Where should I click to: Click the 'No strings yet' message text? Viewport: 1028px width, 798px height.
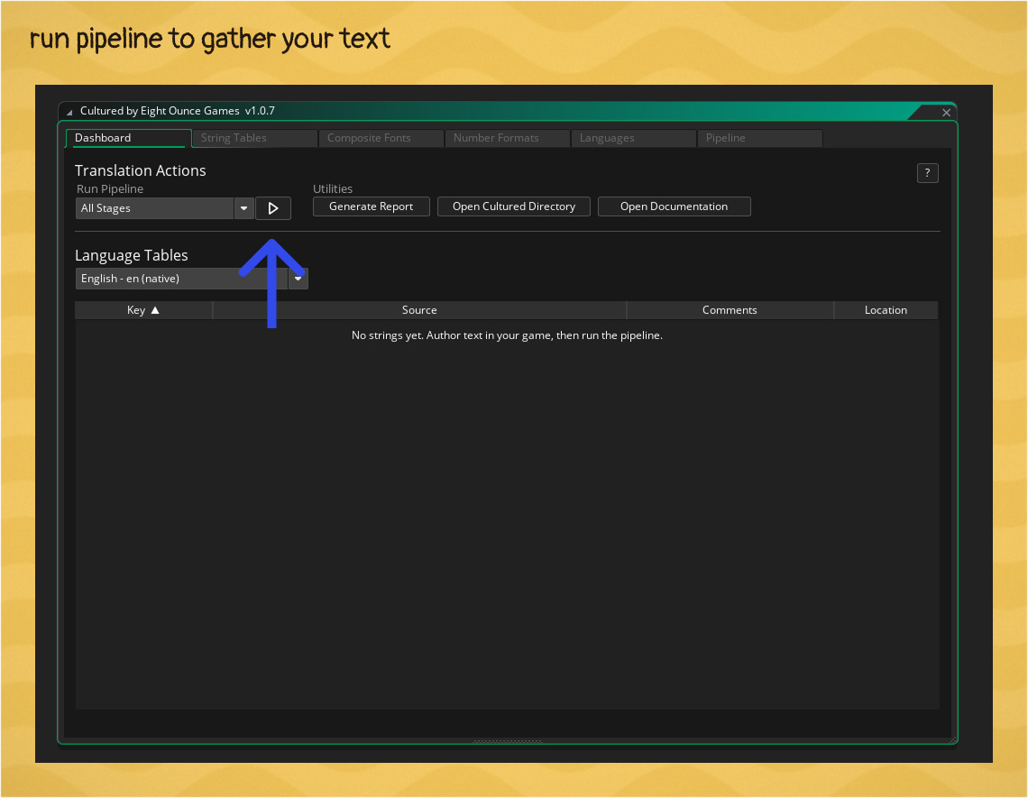coord(507,335)
